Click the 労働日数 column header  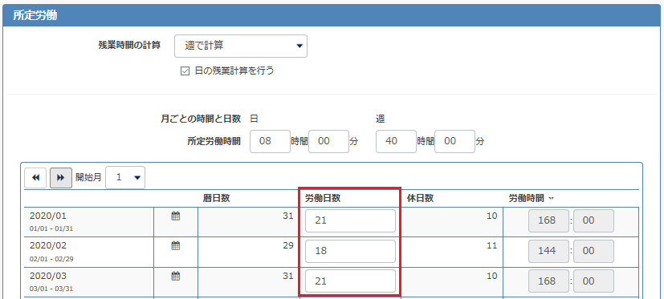tap(323, 199)
